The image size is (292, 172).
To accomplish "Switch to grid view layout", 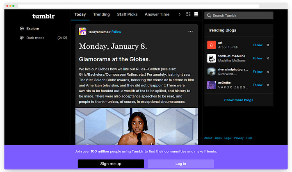I will pyautogui.click(x=188, y=14).
